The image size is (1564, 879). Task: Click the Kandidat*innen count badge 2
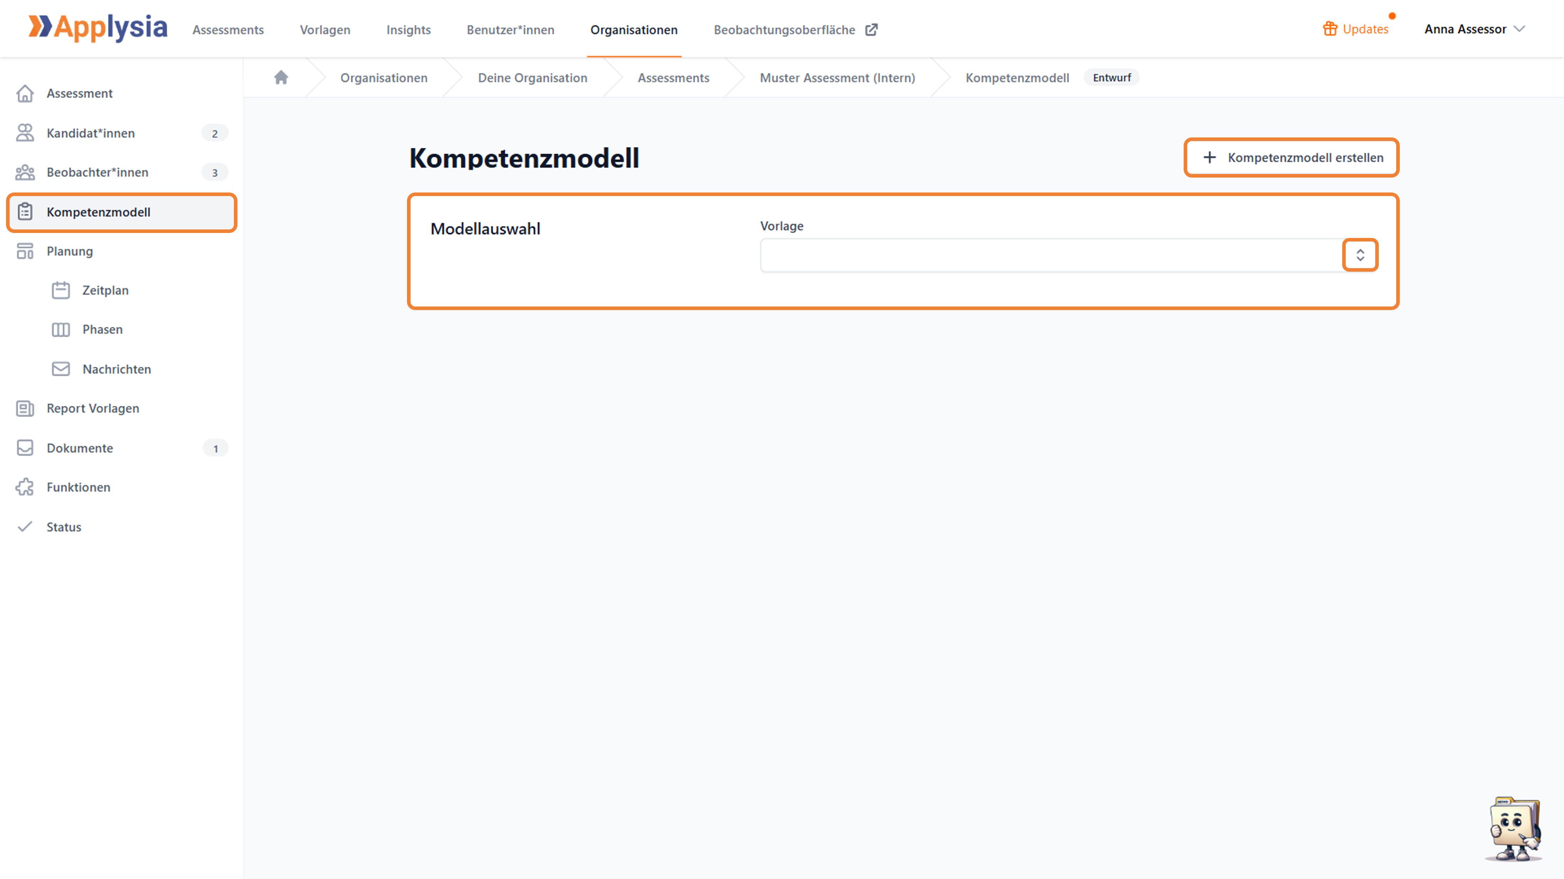pyautogui.click(x=215, y=134)
